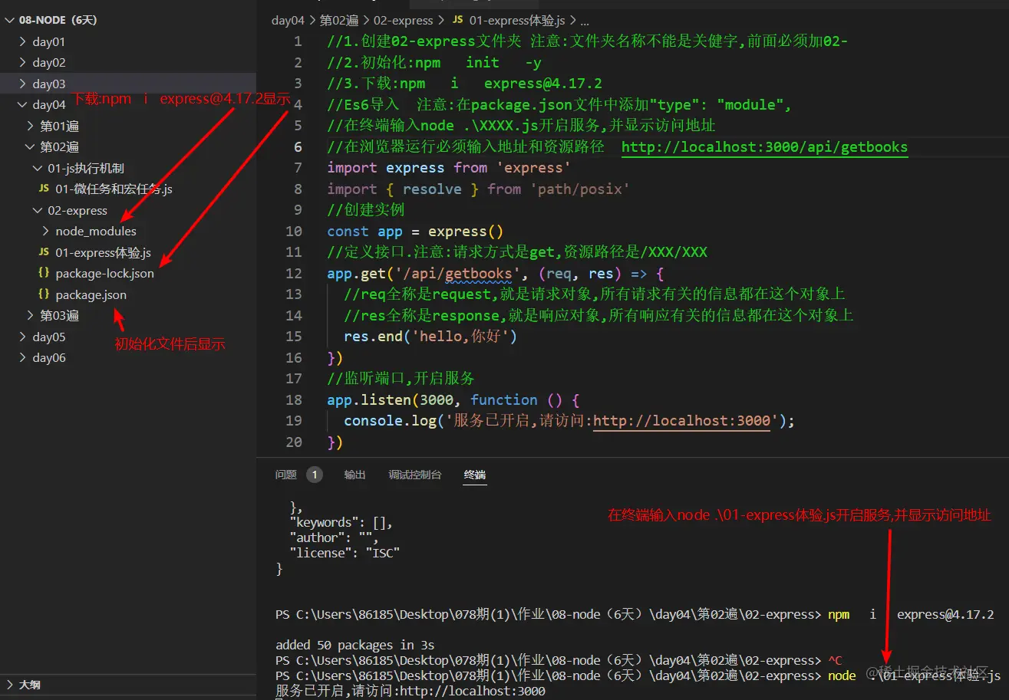
Task: Select the 01-js执行机制 folder name
Action: point(86,168)
